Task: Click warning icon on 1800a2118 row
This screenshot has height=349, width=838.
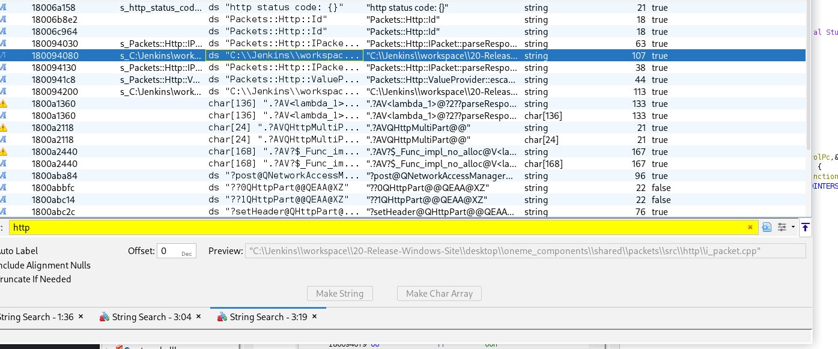Action: point(3,128)
